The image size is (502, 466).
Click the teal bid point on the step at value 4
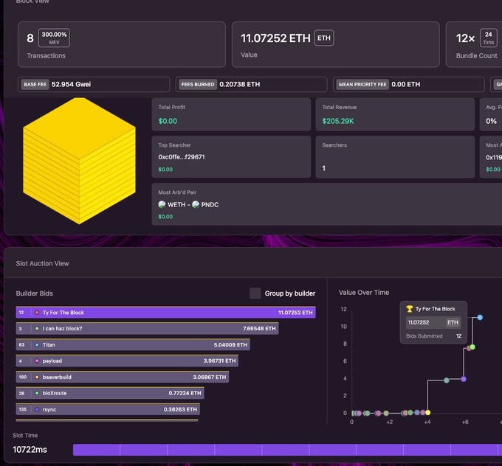point(447,380)
